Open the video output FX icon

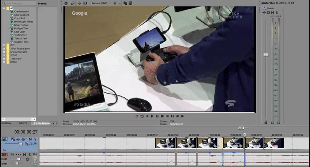(79, 3)
